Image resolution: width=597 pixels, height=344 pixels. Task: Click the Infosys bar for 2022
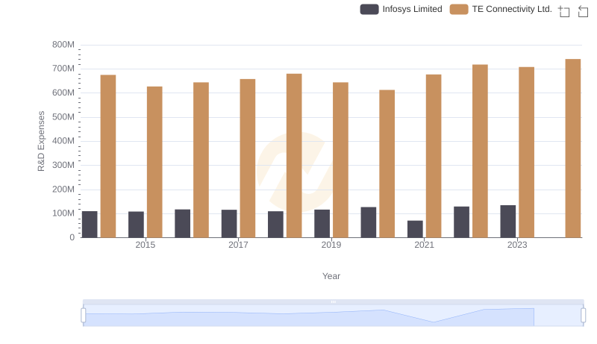[x=461, y=222]
